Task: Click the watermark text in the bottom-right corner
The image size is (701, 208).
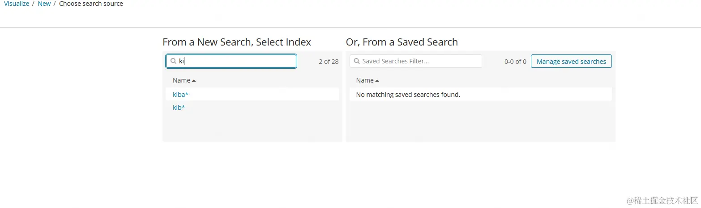Action: 662,200
